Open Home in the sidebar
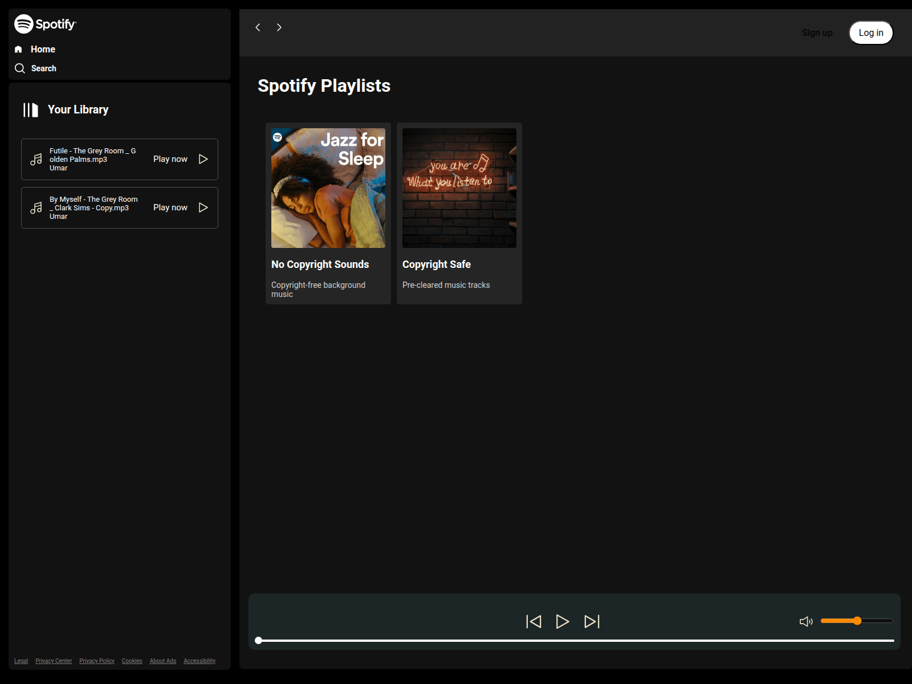The height and width of the screenshot is (684, 912). click(x=43, y=49)
